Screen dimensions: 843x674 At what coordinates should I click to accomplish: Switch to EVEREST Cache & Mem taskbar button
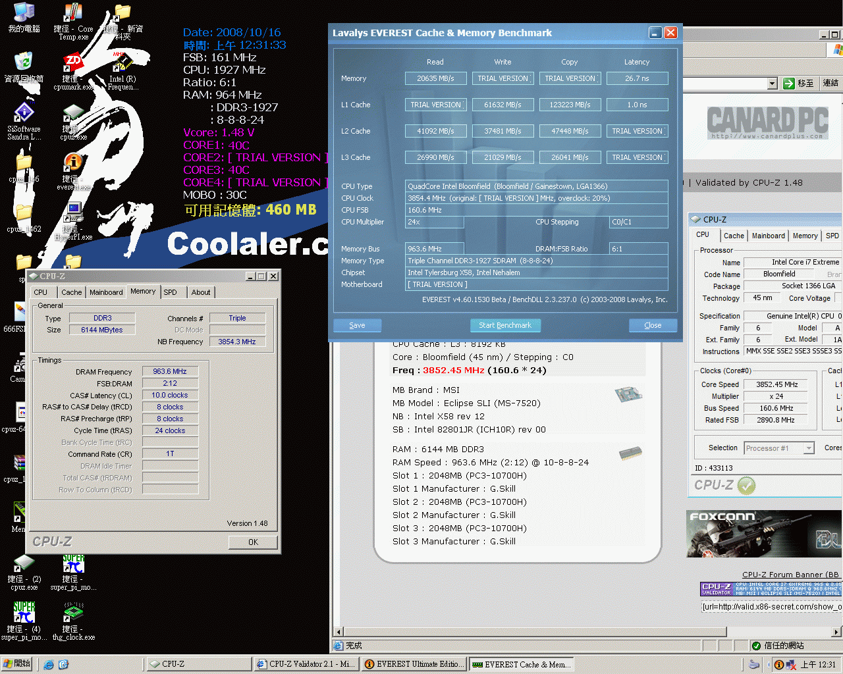pos(522,664)
